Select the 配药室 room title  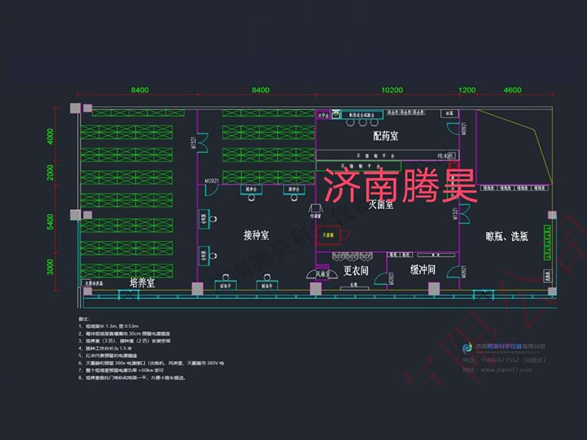[x=384, y=134]
